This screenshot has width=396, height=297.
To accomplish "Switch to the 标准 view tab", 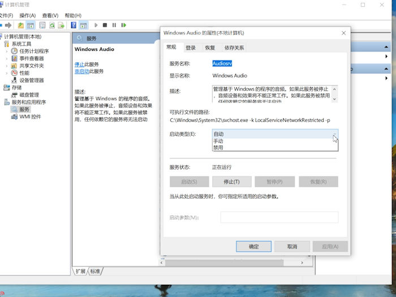I will 95,272.
